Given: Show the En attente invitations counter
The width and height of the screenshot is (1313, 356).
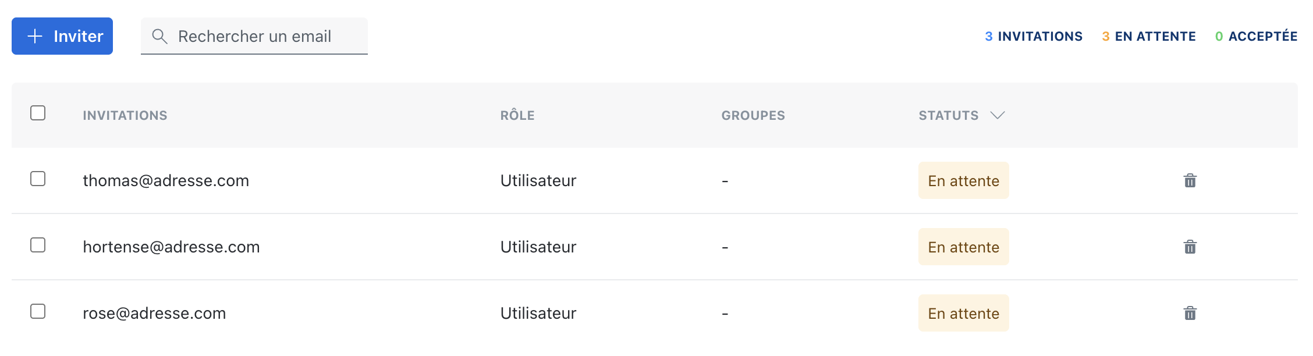Looking at the screenshot, I should (1148, 37).
